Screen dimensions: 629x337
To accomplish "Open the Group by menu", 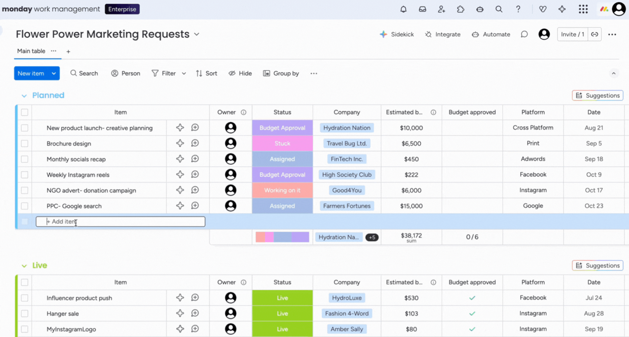I will click(x=281, y=73).
